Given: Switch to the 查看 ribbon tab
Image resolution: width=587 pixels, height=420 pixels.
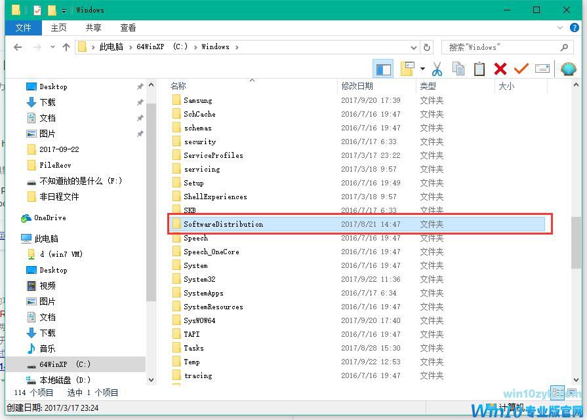Looking at the screenshot, I should [127, 28].
